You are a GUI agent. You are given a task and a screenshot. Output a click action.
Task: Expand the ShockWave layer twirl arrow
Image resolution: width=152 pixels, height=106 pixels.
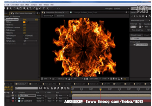pos(11,96)
